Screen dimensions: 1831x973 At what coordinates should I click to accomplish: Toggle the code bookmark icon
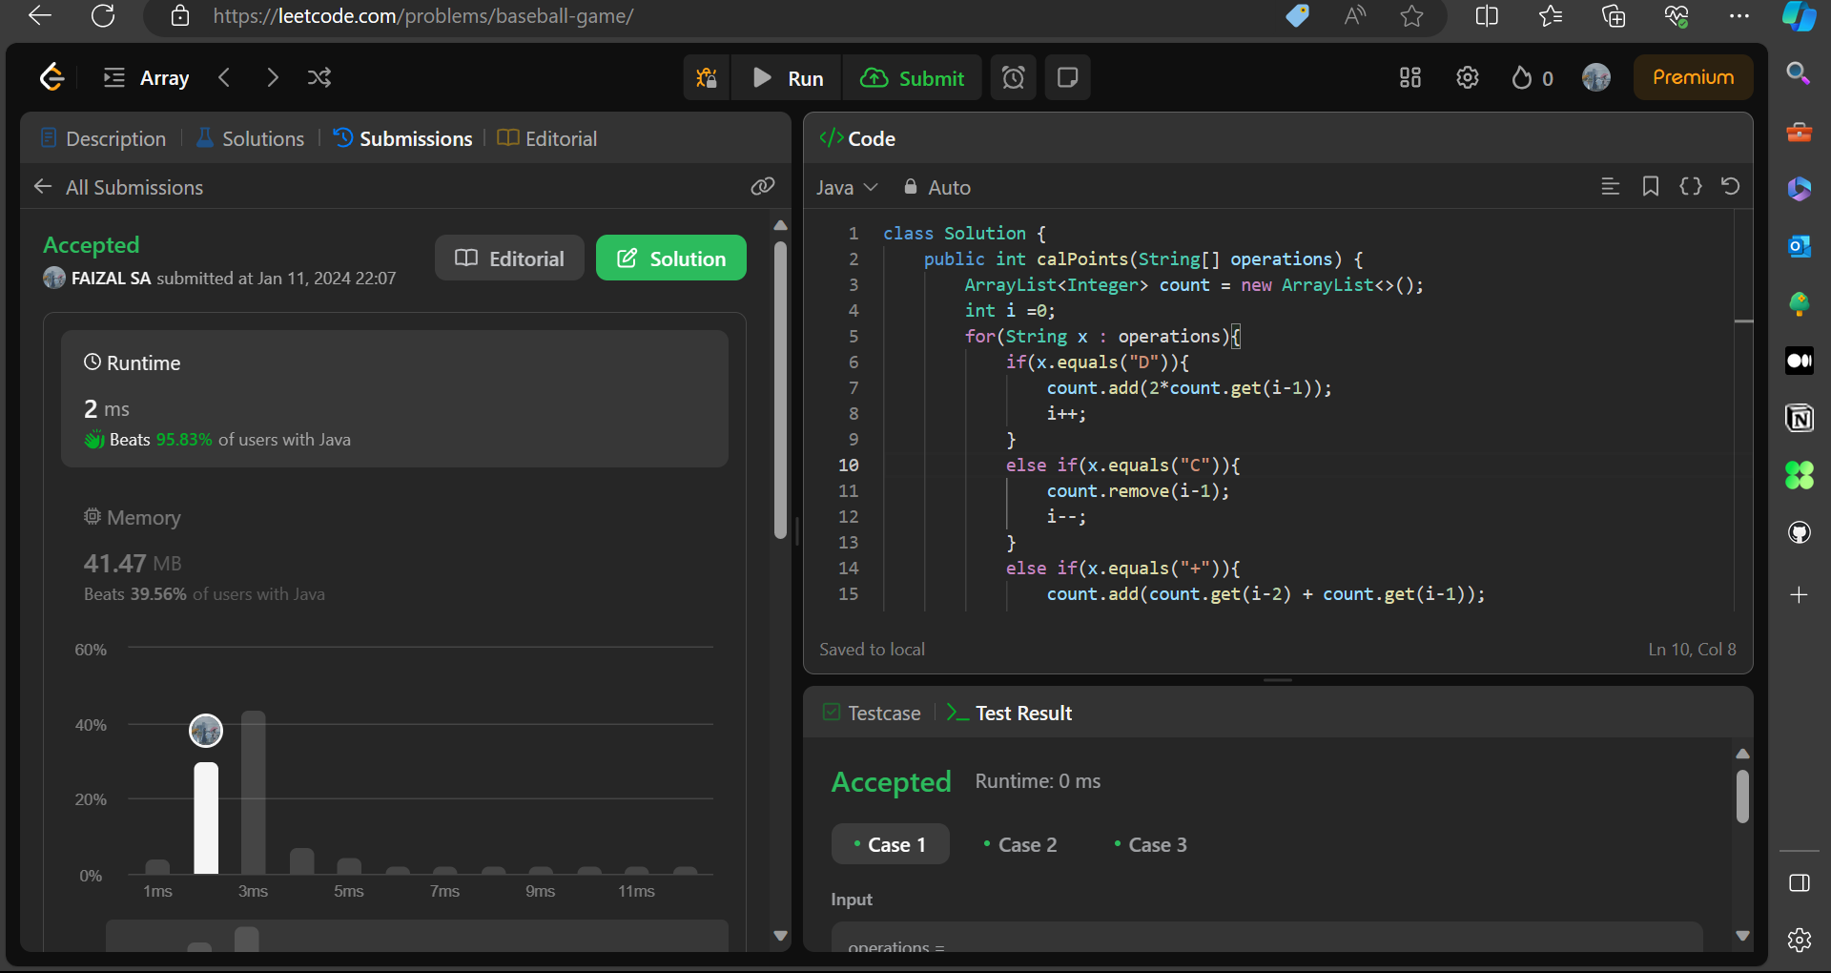(x=1650, y=187)
